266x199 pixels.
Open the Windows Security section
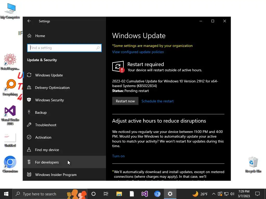(x=64, y=100)
